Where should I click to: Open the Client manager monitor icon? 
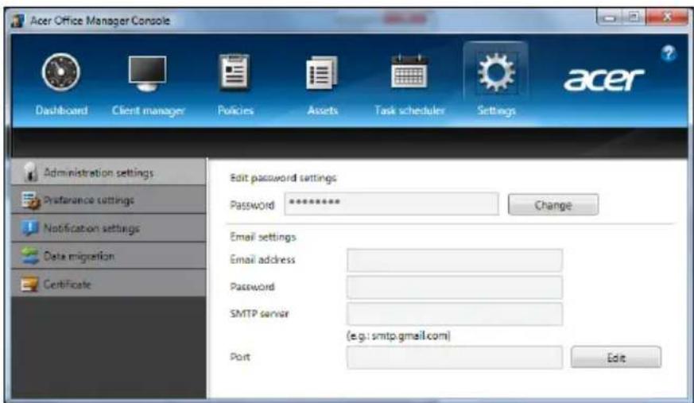pyautogui.click(x=147, y=73)
